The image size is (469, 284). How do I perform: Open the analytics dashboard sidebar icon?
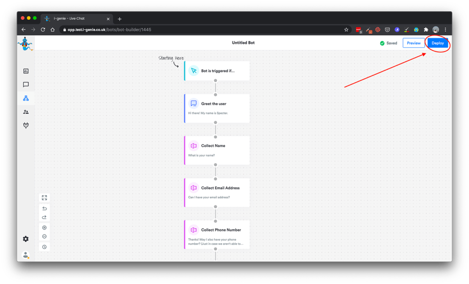pyautogui.click(x=26, y=71)
